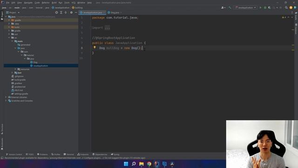This screenshot has width=298, height=168.
Task: Open the Dependencies tool window
Action: pos(100,154)
